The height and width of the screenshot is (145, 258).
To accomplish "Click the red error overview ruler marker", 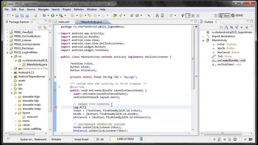I will pyautogui.click(x=196, y=27).
